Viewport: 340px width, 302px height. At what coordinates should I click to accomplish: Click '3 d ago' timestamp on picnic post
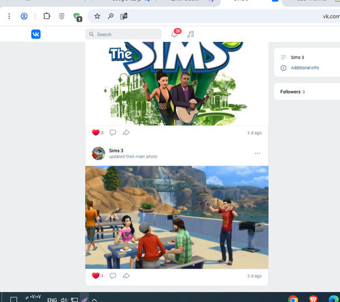254,276
